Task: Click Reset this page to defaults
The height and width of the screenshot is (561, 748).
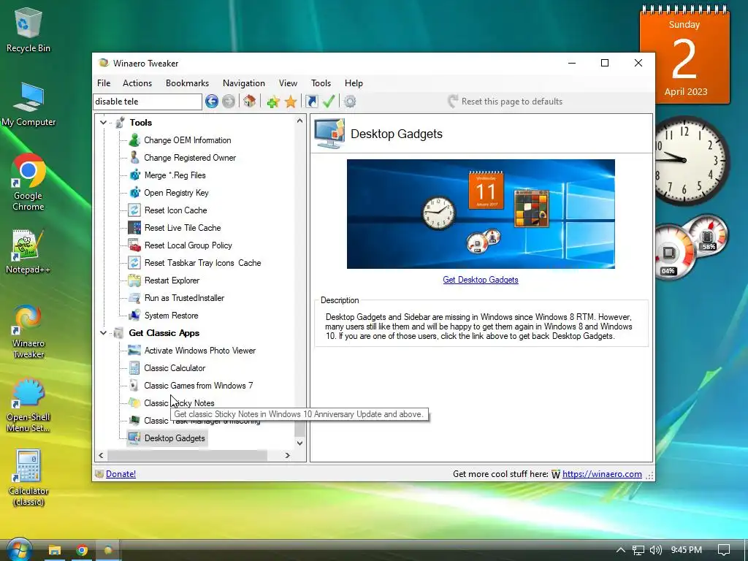Action: 505,101
